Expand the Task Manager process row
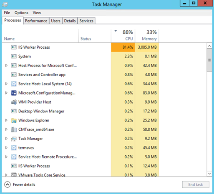The image size is (214, 194). click(x=6, y=139)
